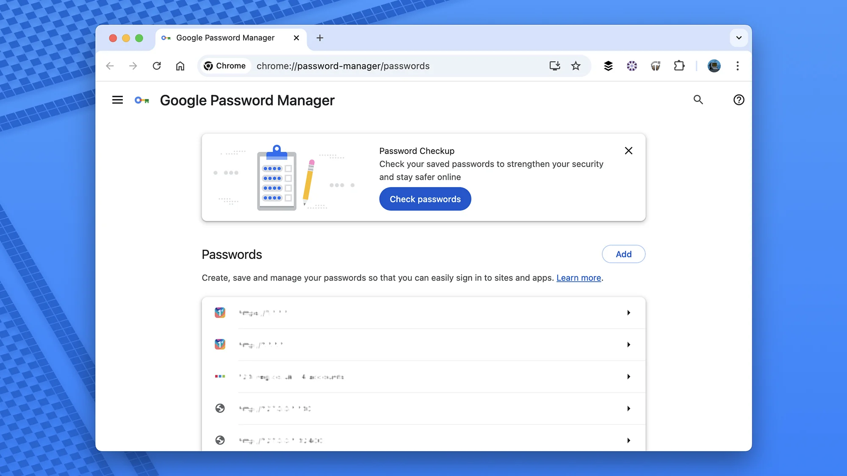Bookmark this page with the star icon
The height and width of the screenshot is (476, 847).
(x=576, y=66)
